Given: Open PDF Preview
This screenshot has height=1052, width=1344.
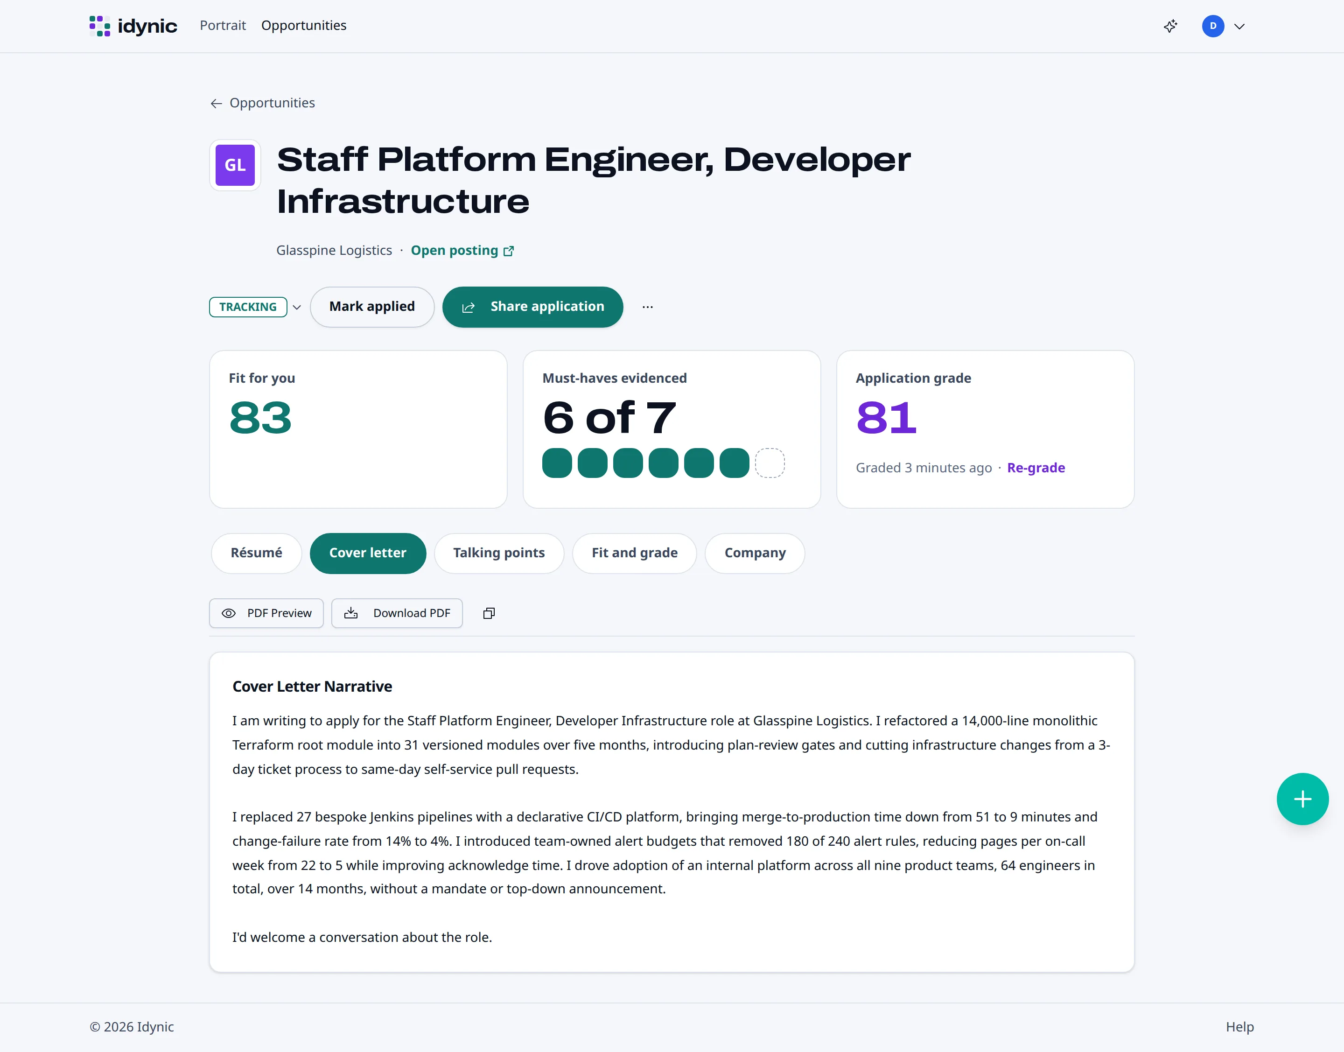Looking at the screenshot, I should [266, 613].
